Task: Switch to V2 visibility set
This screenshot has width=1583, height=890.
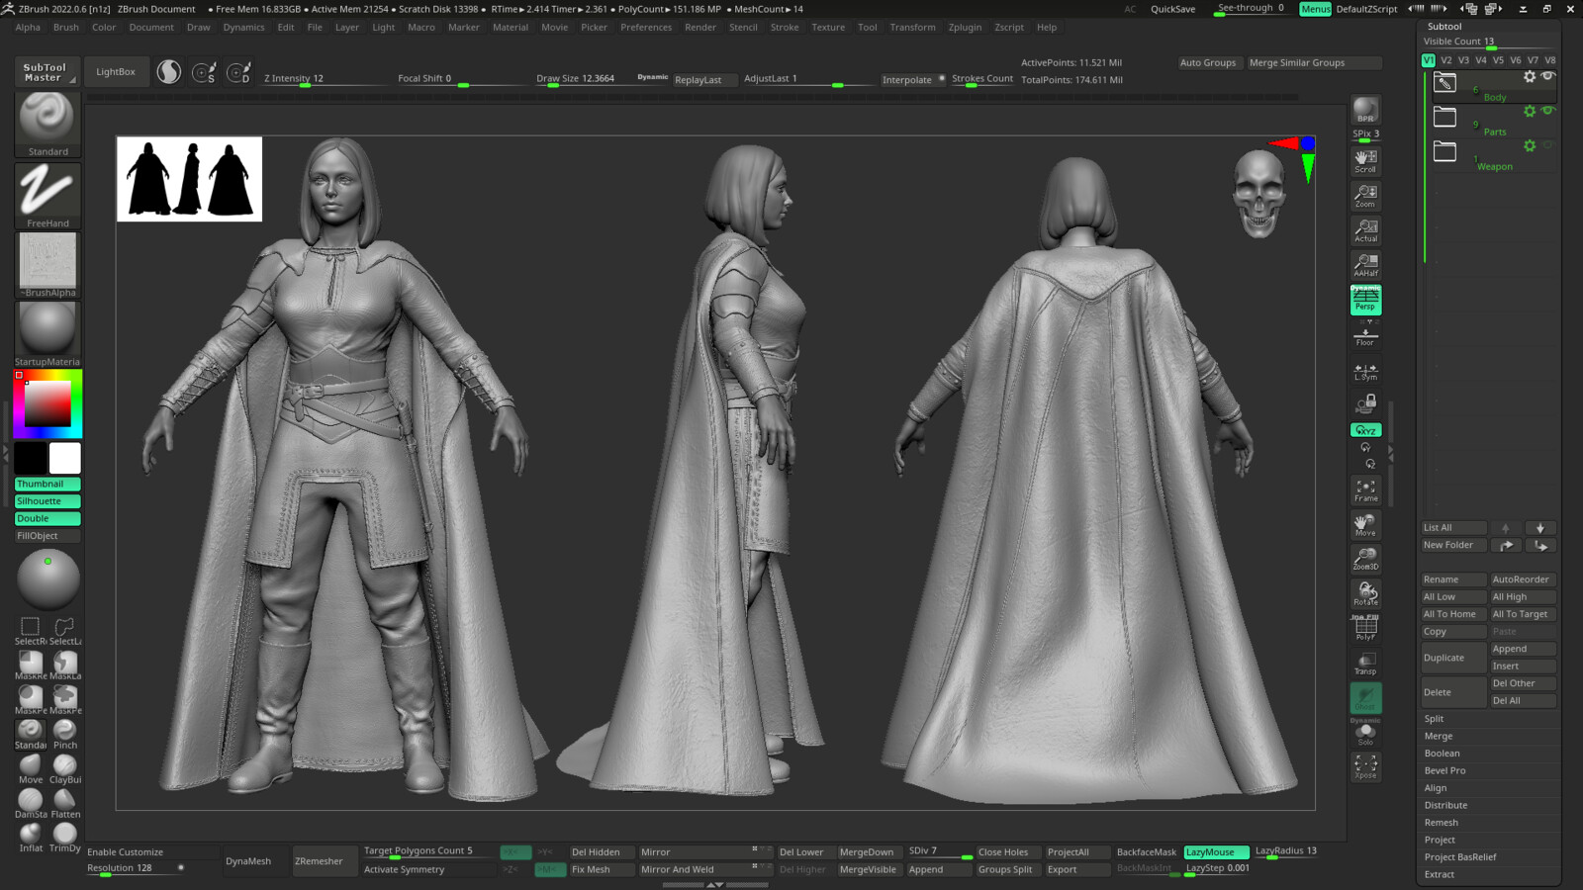Action: pos(1445,60)
